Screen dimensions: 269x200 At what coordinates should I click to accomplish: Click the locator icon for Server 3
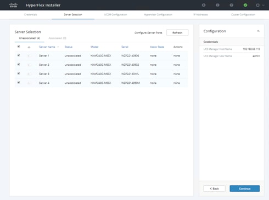29,74
